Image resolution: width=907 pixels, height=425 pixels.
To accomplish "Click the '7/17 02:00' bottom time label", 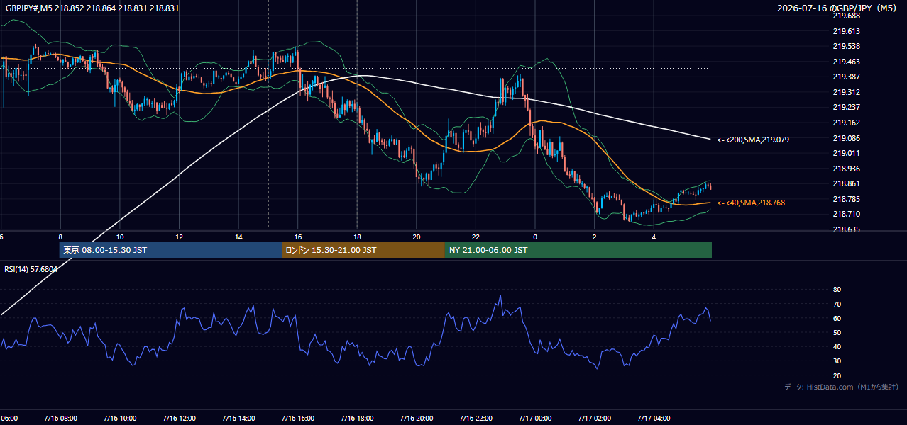I will tap(595, 419).
